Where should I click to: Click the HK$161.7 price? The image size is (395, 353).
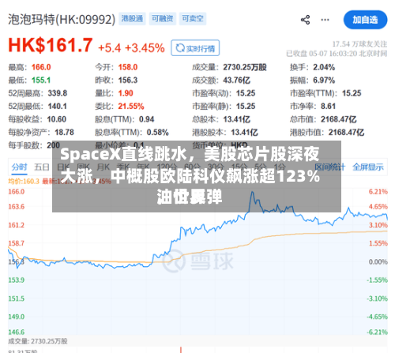tap(51, 45)
